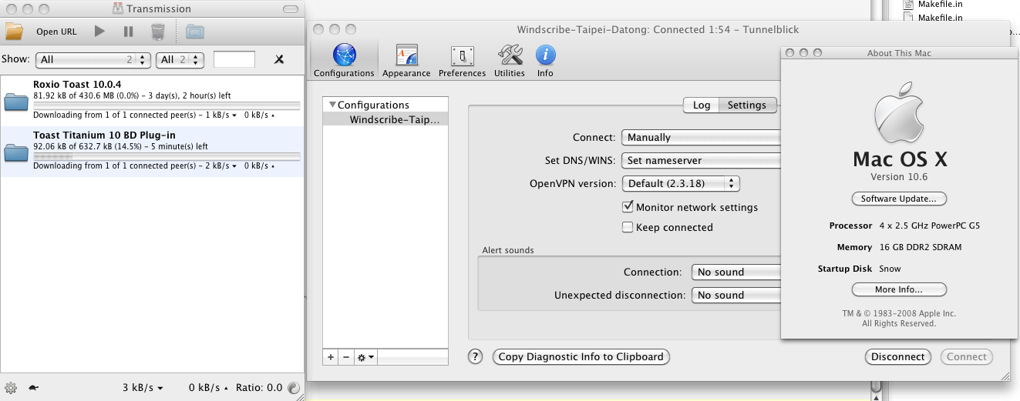Open OpenVPN version Default (2.3.18) dropdown

click(681, 183)
